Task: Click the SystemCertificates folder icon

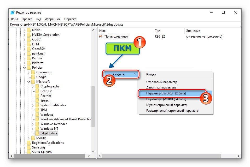Action: [37, 105]
